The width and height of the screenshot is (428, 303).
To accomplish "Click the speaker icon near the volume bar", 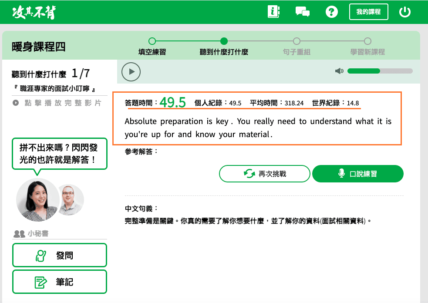I will [x=340, y=71].
